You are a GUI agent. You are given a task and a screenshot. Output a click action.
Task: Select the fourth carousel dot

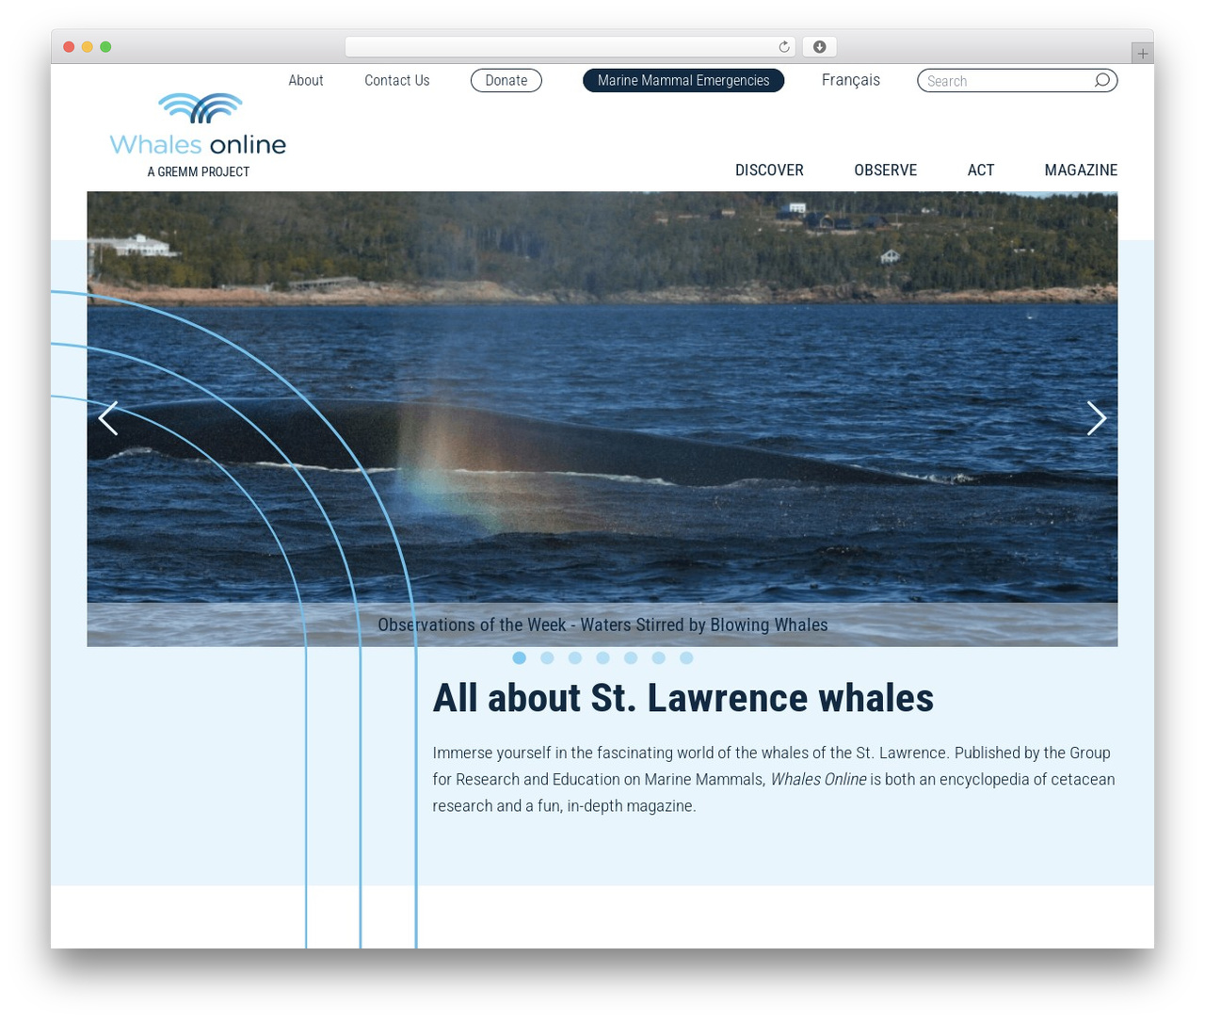pyautogui.click(x=602, y=657)
